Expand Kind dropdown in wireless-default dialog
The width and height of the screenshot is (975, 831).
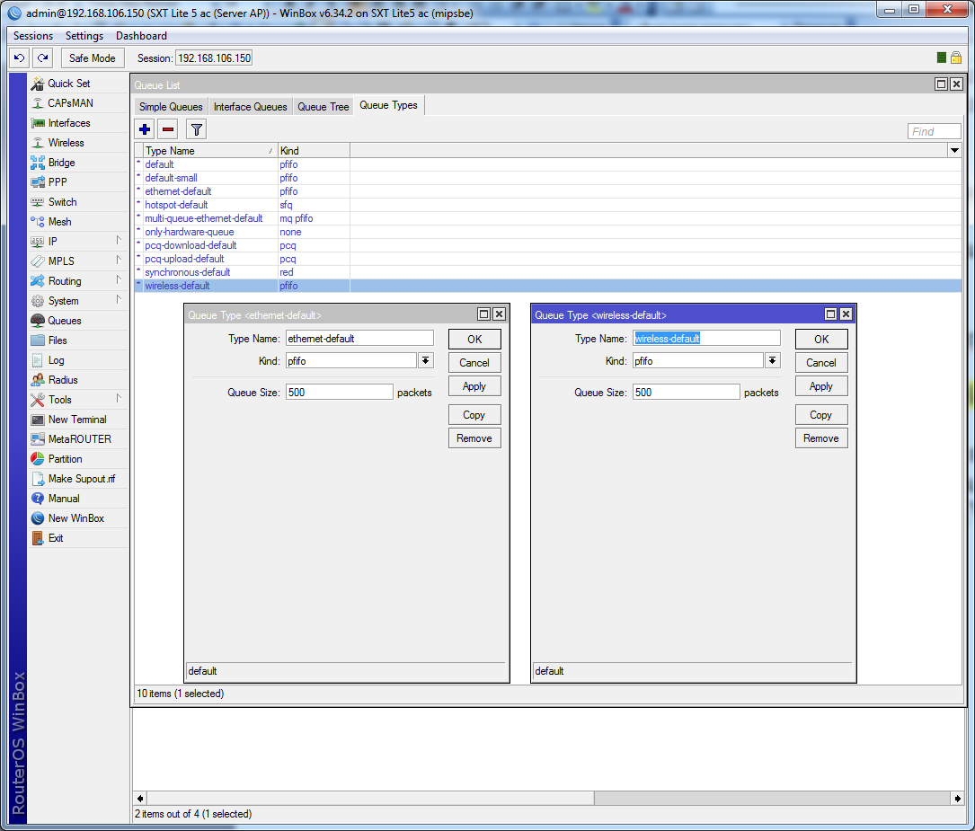[x=772, y=360]
